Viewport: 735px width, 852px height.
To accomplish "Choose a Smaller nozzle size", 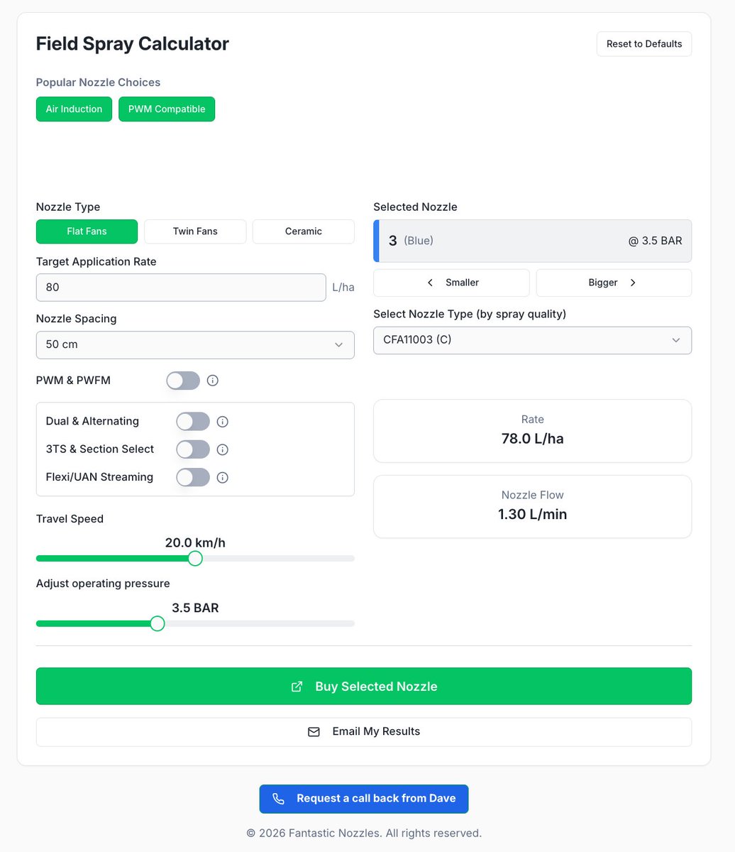I will 451,283.
